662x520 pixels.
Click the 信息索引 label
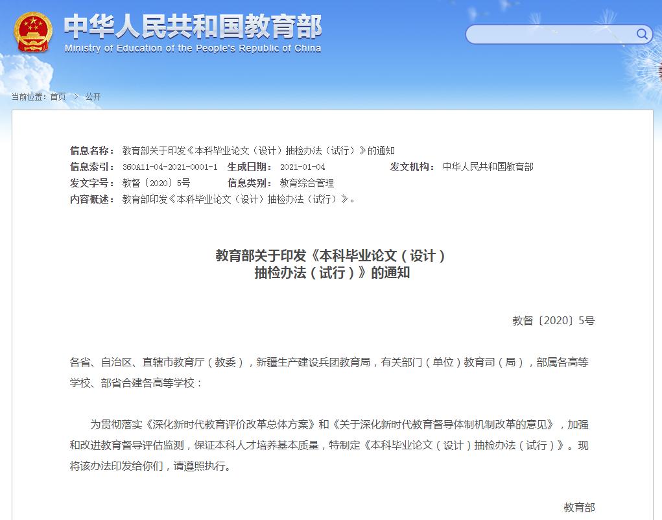pos(92,167)
